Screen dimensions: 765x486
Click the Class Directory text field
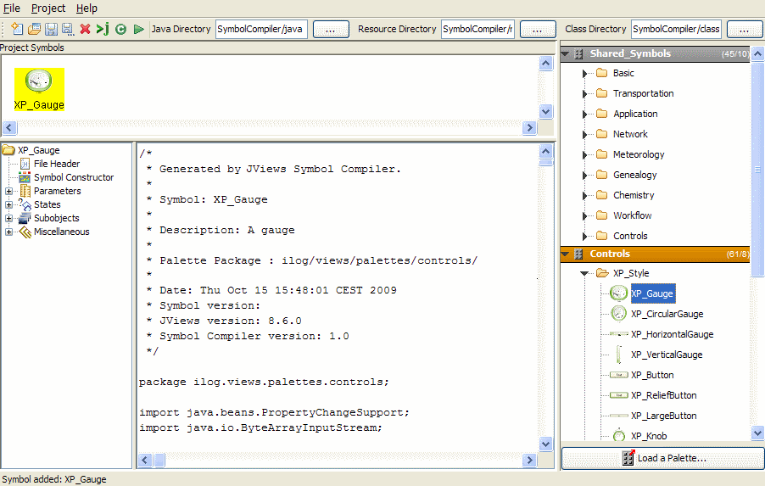coord(676,29)
